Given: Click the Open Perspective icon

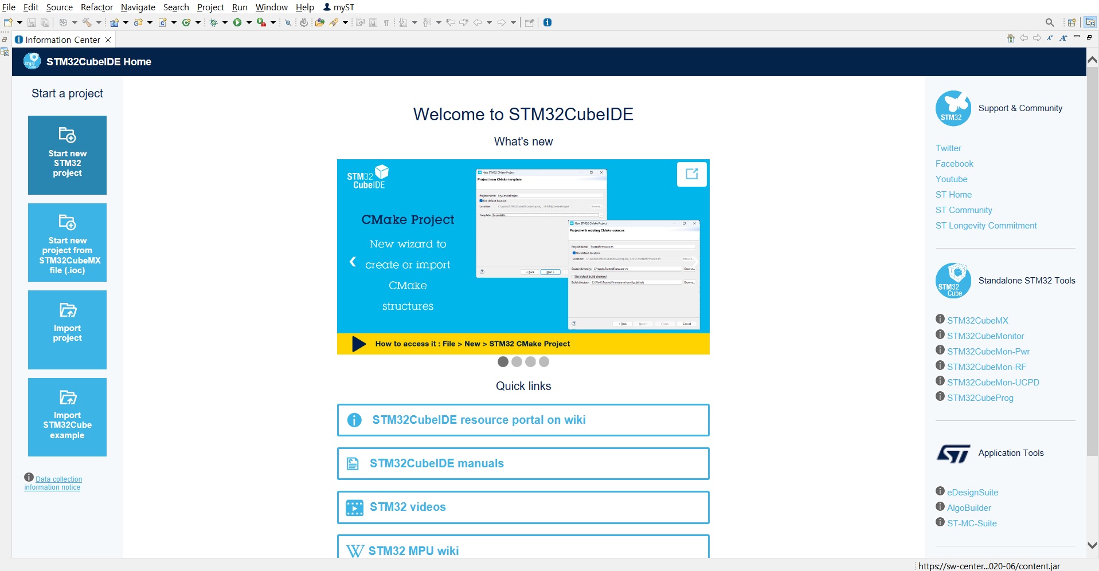Looking at the screenshot, I should (1071, 22).
